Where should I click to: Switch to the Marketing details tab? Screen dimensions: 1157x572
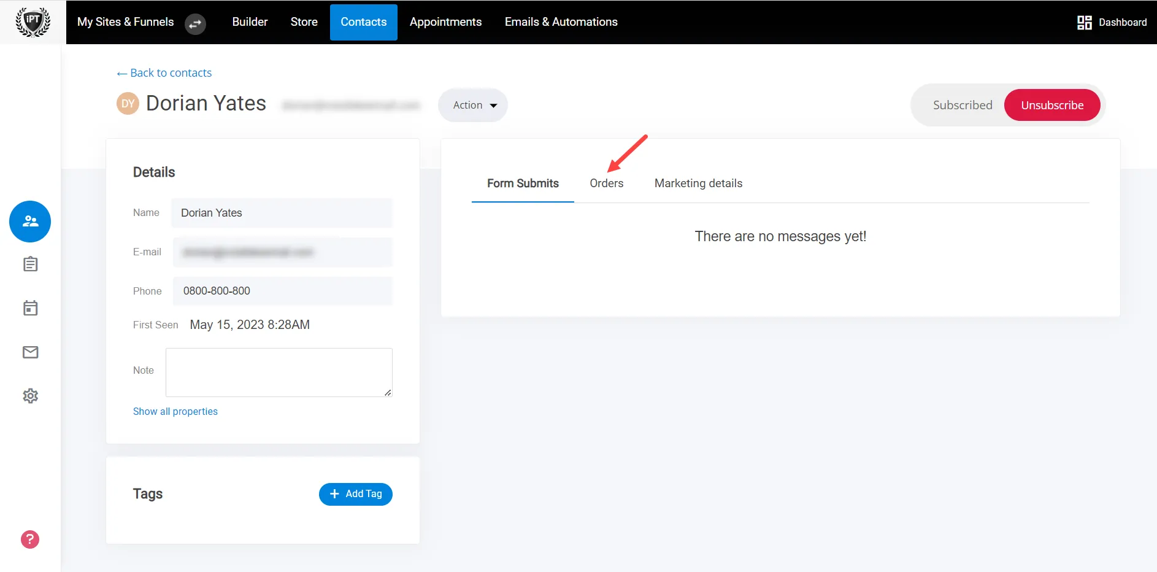[x=698, y=183]
